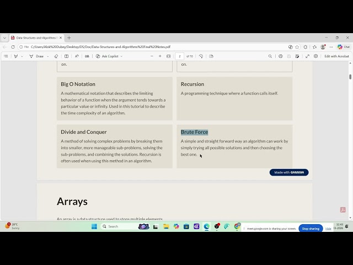Open the PDF table of contents sidebar

point(6,56)
